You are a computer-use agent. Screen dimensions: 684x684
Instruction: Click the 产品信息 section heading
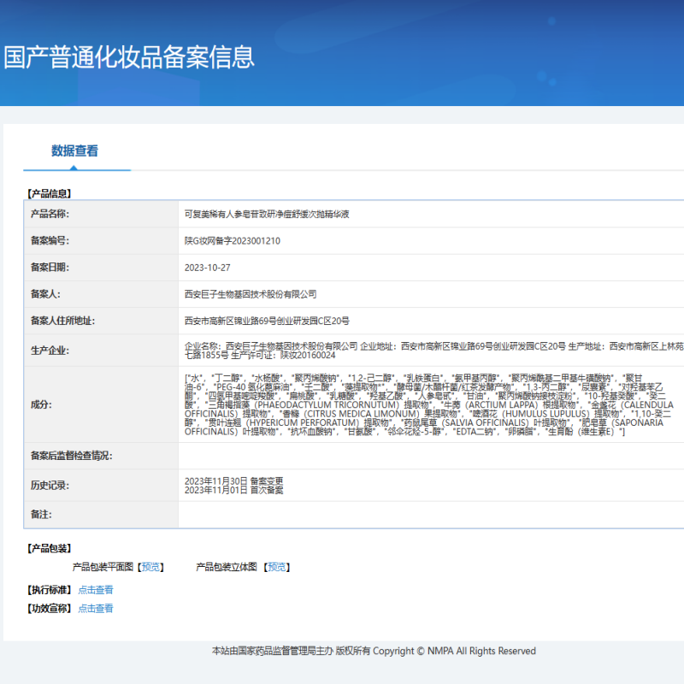[50, 194]
